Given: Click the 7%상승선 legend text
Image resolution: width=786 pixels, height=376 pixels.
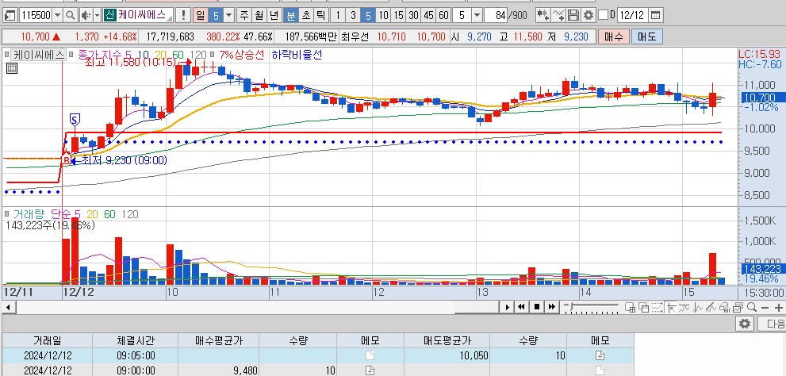Looking at the screenshot, I should coord(240,55).
